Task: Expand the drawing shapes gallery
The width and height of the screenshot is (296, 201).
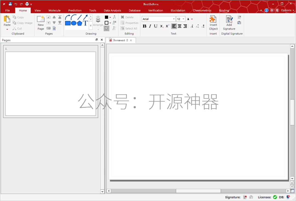Action: [x=91, y=26]
